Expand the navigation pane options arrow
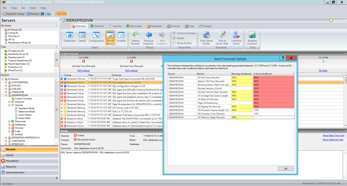The width and height of the screenshot is (347, 186). click(x=57, y=178)
